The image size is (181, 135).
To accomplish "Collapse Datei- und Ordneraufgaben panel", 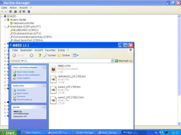I will [44, 67].
